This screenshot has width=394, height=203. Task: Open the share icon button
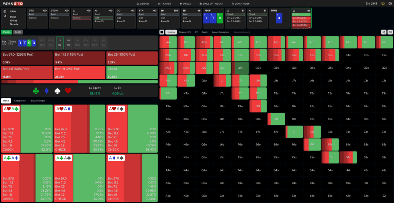(x=384, y=32)
